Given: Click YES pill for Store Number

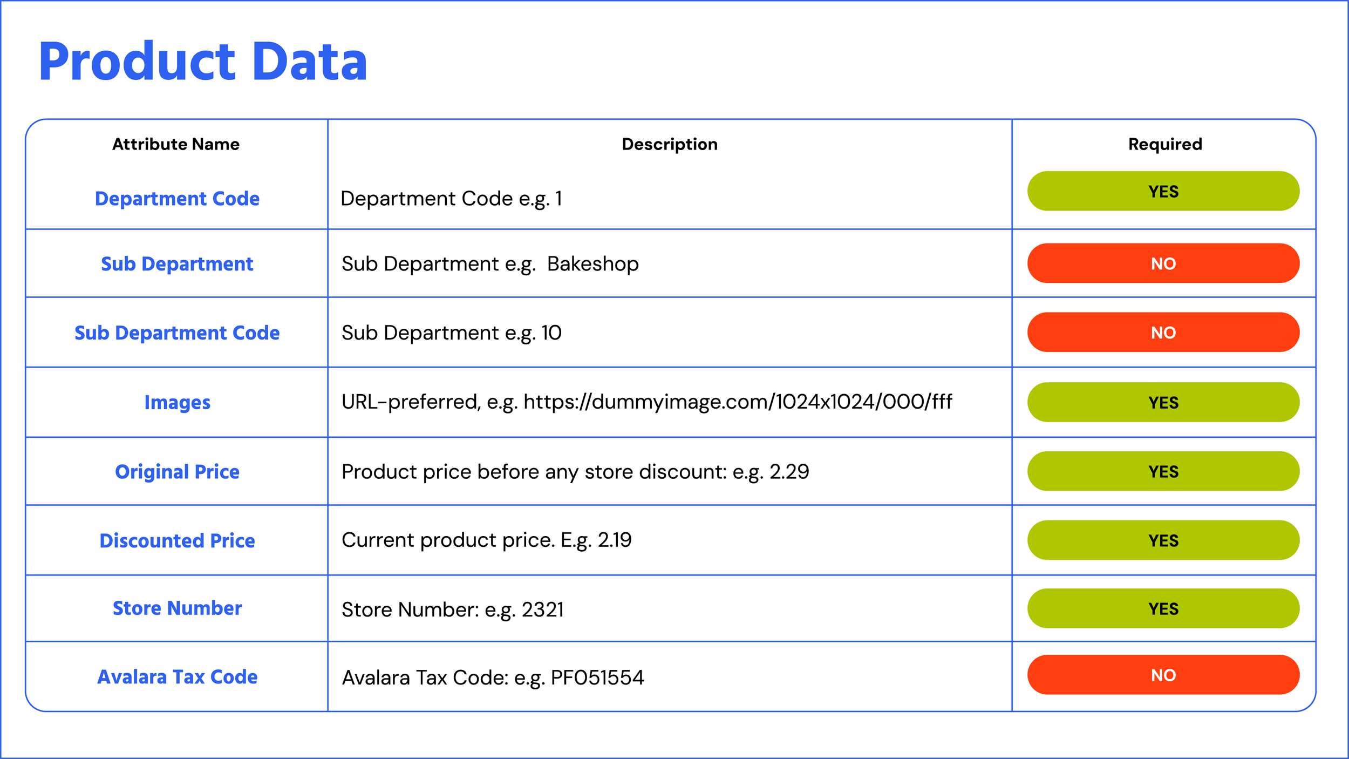Looking at the screenshot, I should 1163,608.
